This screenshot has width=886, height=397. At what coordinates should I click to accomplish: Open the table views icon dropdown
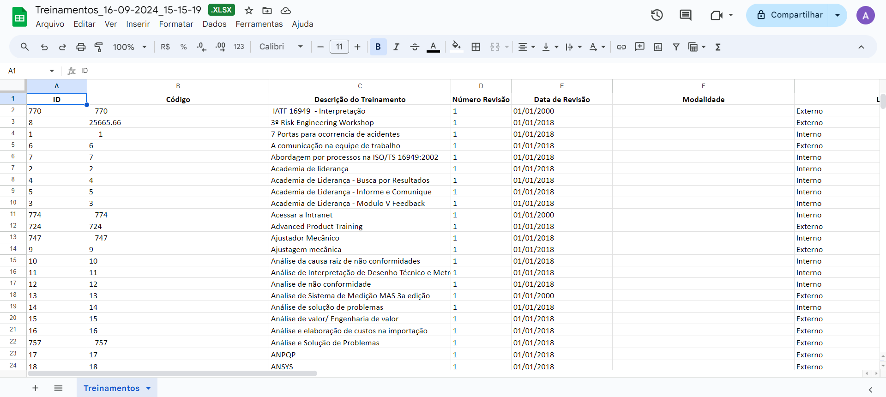[x=697, y=47]
